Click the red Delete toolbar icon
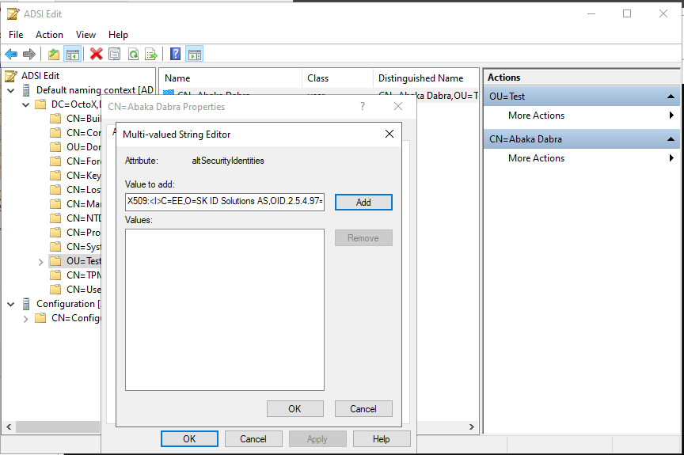684x455 pixels. [x=96, y=54]
